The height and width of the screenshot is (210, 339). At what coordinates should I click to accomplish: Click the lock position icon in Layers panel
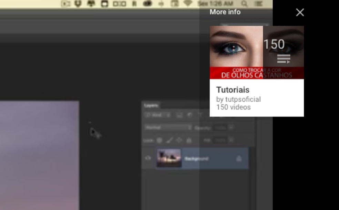(178, 140)
